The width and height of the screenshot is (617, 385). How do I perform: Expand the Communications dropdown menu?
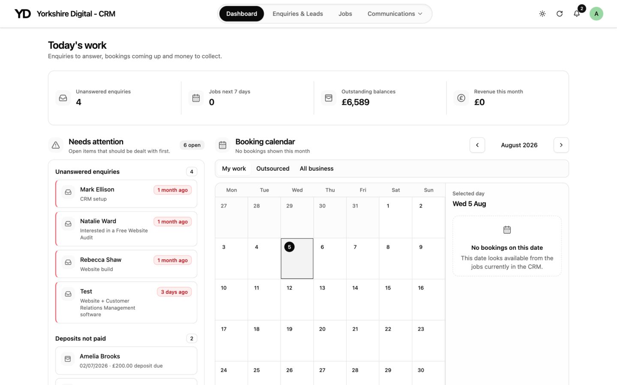pos(395,14)
